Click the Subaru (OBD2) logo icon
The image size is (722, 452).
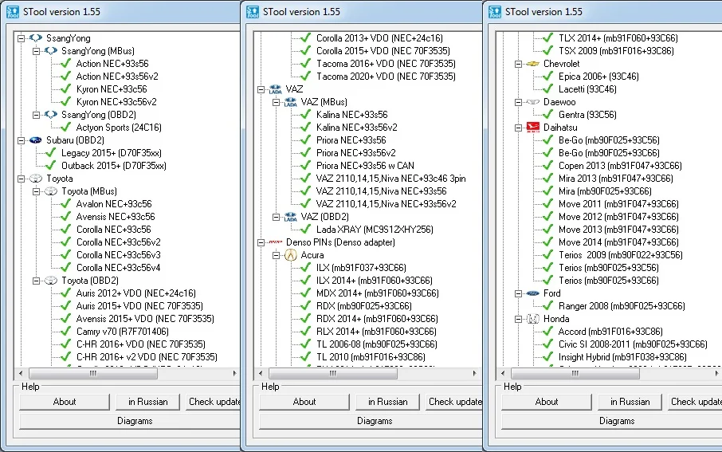pos(35,140)
